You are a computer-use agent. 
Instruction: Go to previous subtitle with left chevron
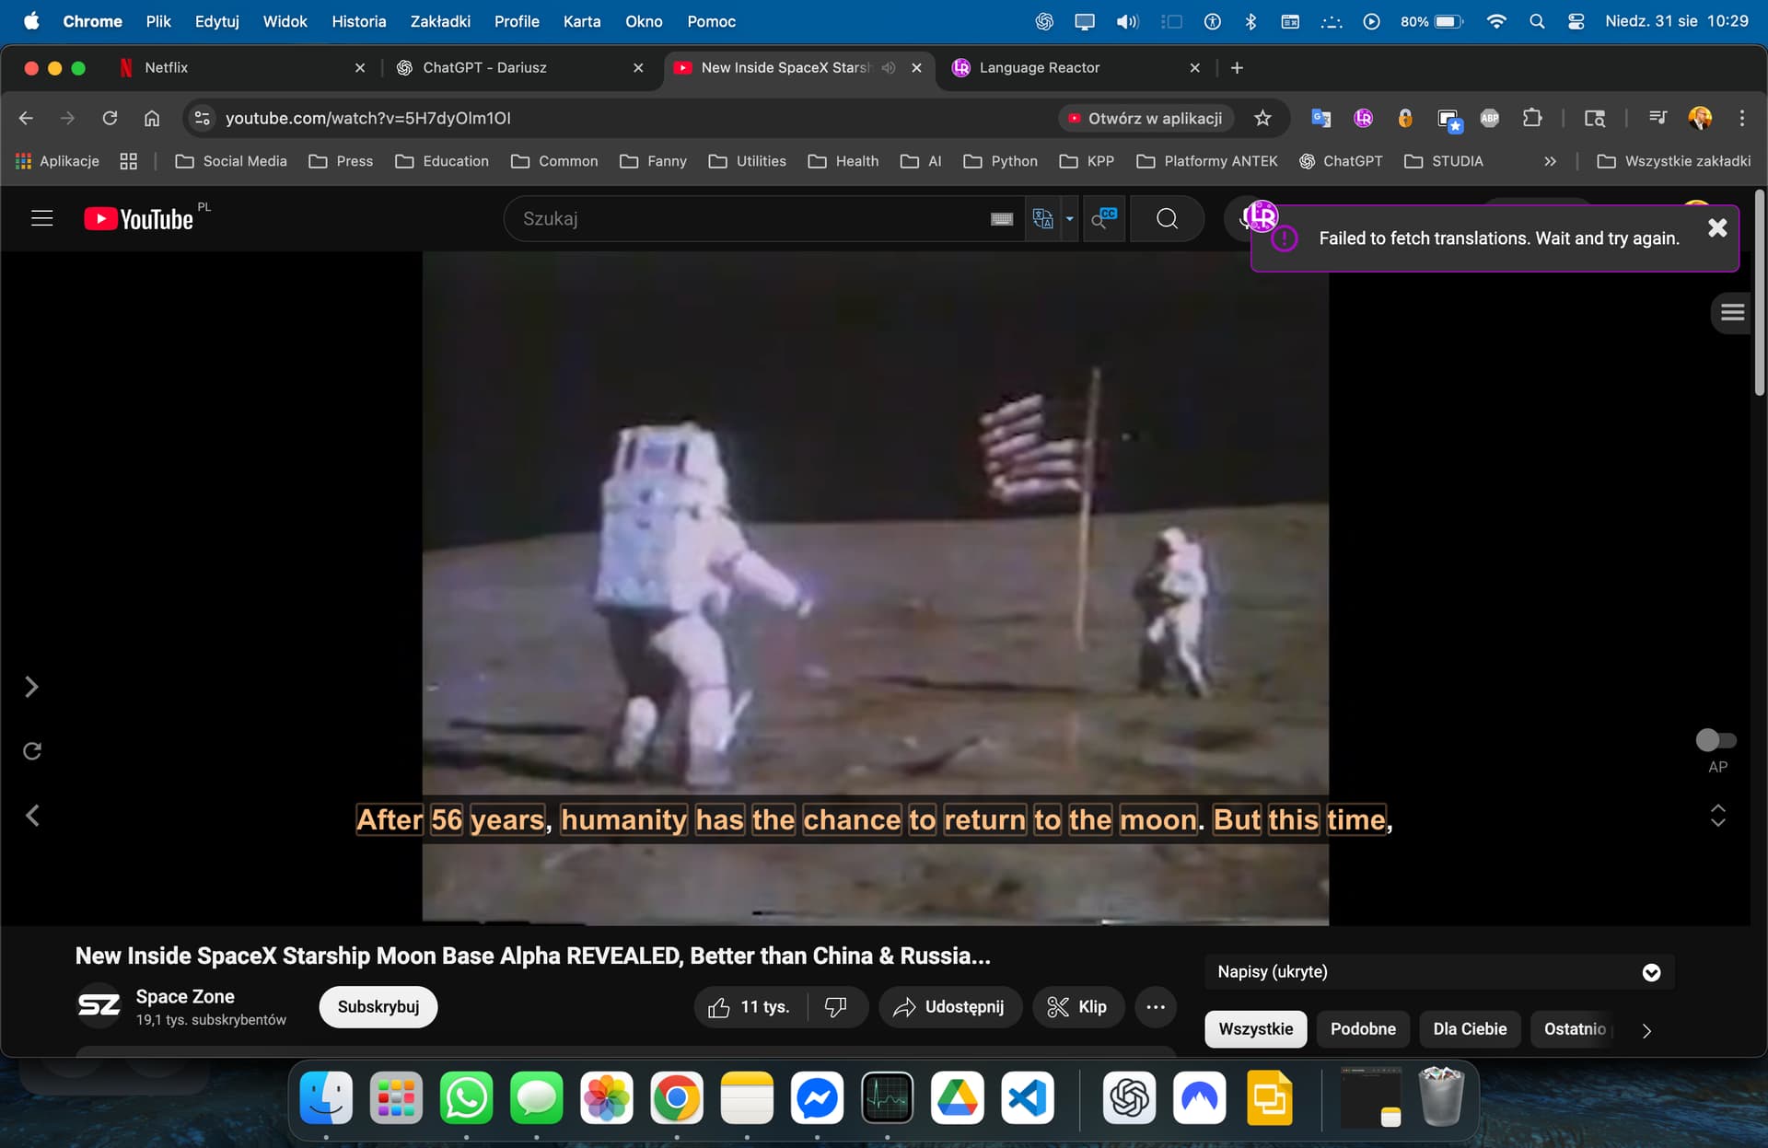tap(31, 816)
